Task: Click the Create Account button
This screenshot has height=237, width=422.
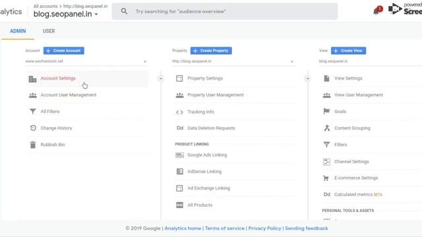Action: 64,51
